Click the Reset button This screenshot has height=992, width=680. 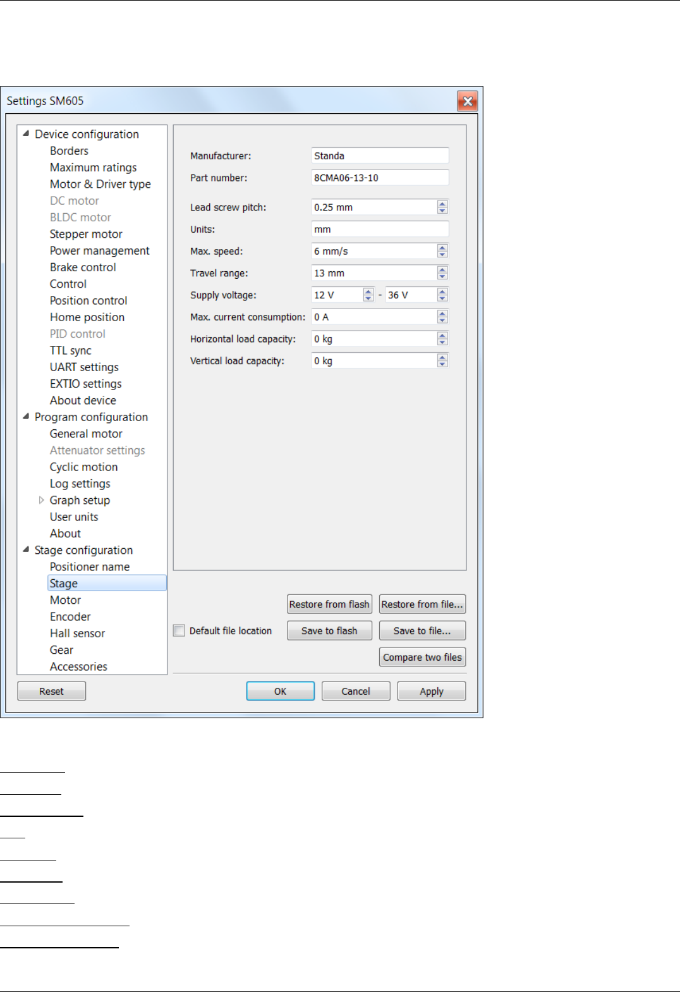51,691
